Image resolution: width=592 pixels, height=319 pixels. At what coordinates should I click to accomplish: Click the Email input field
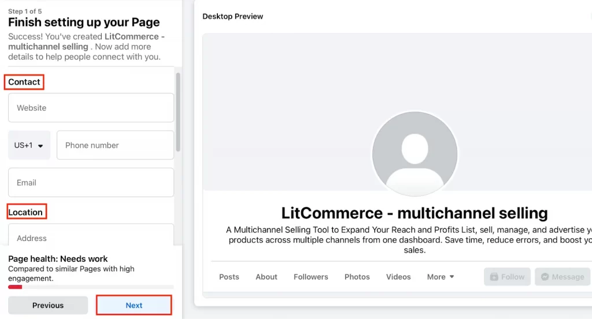pos(91,183)
